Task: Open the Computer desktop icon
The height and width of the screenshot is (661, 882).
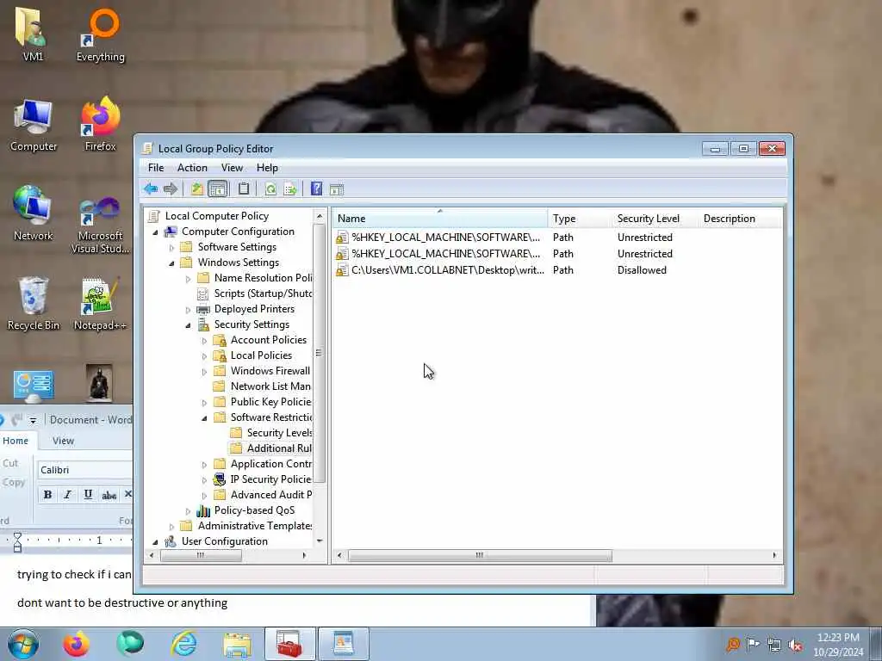Action: click(34, 125)
